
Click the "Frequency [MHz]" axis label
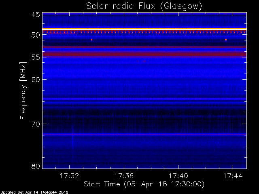[23, 91]
